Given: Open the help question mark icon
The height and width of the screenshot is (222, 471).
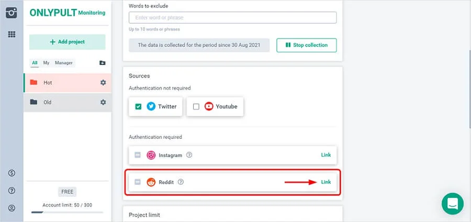Looking at the screenshot, I should click(x=12, y=191).
